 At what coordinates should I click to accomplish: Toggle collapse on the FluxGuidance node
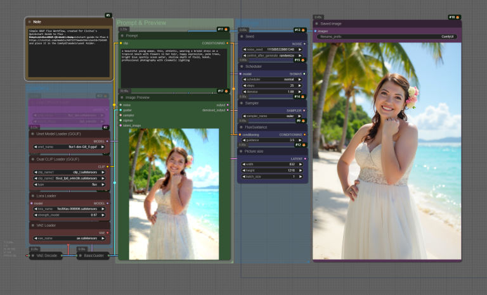coord(242,127)
